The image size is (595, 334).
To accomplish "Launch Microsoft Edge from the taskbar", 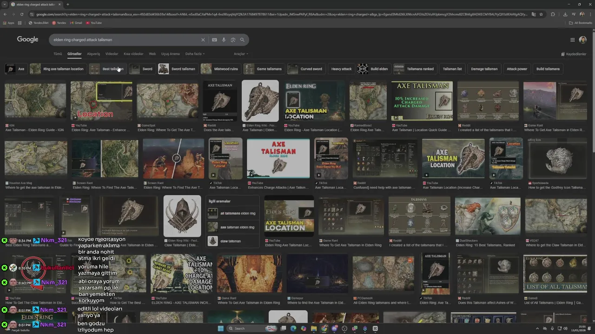I will point(293,328).
